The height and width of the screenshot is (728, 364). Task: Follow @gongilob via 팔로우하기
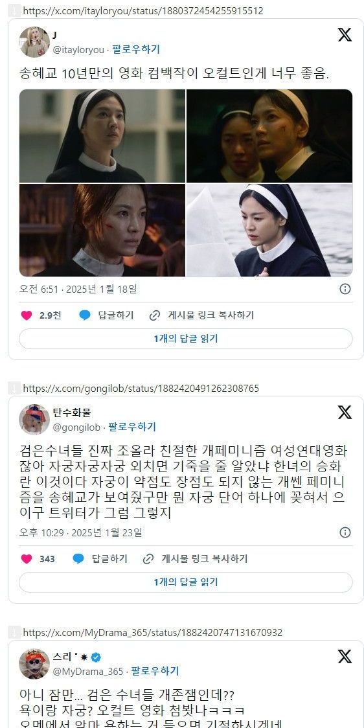(x=132, y=427)
